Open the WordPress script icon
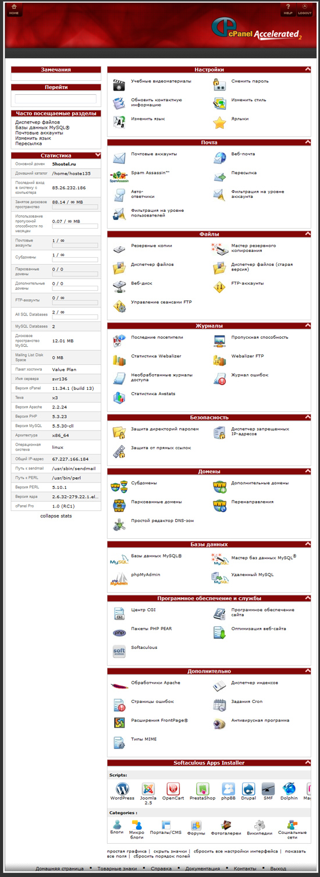Image resolution: width=320 pixels, height=877 pixels. pos(122,789)
